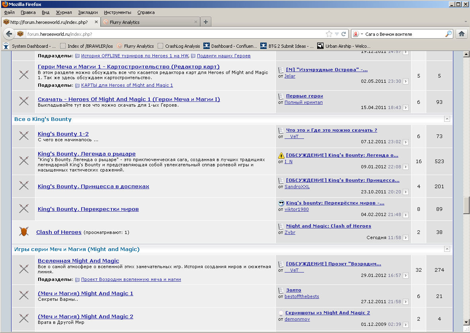The width and height of the screenshot is (470, 333).
Task: Go to last post arrow beside Сегодня 11:58
Action: point(406,238)
